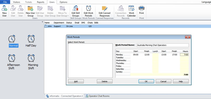Screen dimensions: 211x99
Task: Open the Language menu
Action: [x=206, y=2]
